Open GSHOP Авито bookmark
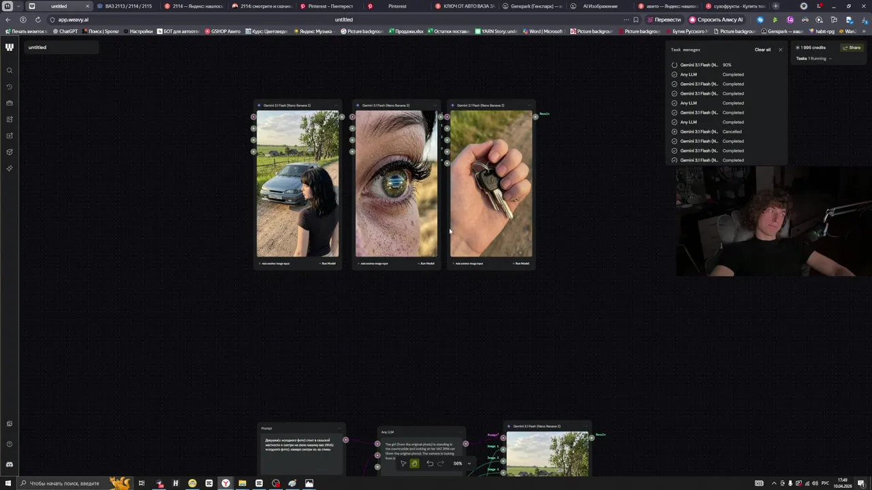Image resolution: width=872 pixels, height=490 pixels. click(x=223, y=31)
